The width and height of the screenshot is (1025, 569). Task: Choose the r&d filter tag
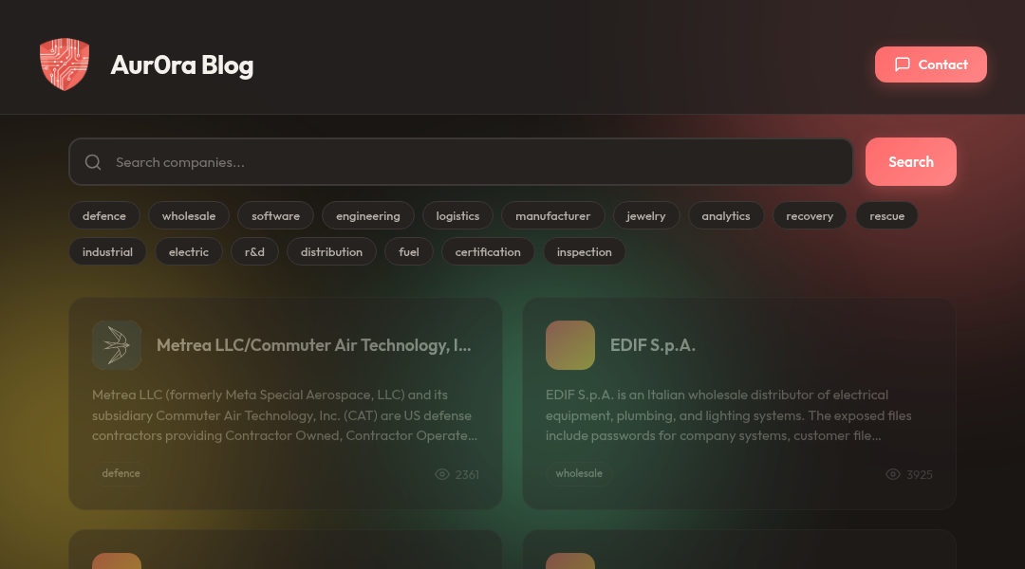[255, 251]
